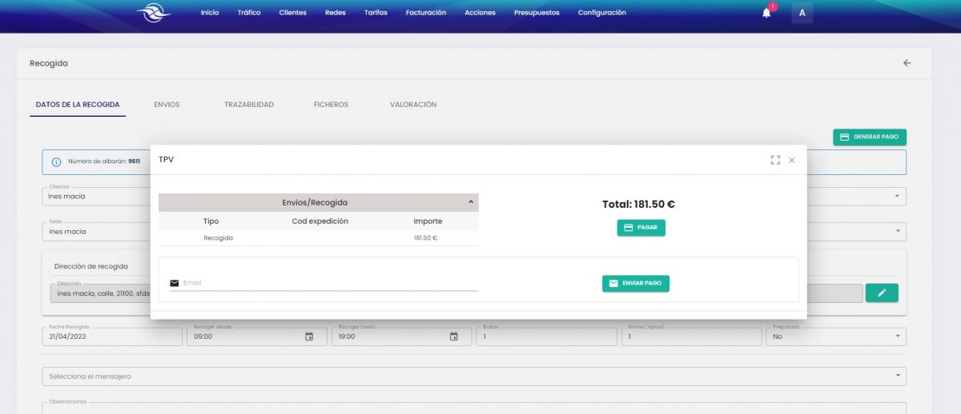Switch to the Envíos tab
The height and width of the screenshot is (414, 961).
pos(167,105)
